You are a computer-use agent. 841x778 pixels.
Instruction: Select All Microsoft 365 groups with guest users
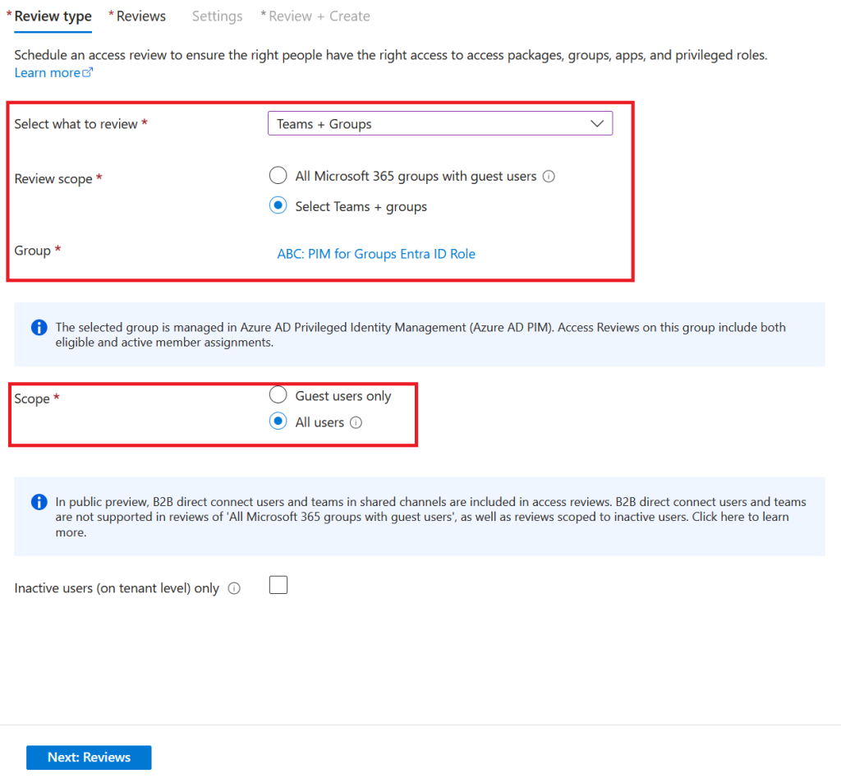(x=278, y=176)
